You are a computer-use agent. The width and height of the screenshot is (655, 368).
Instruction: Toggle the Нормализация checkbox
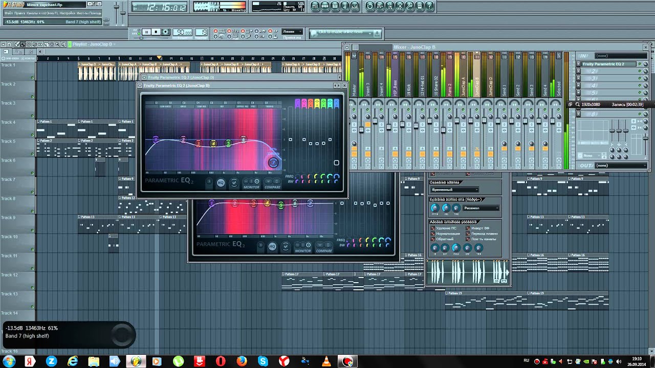[x=433, y=234]
